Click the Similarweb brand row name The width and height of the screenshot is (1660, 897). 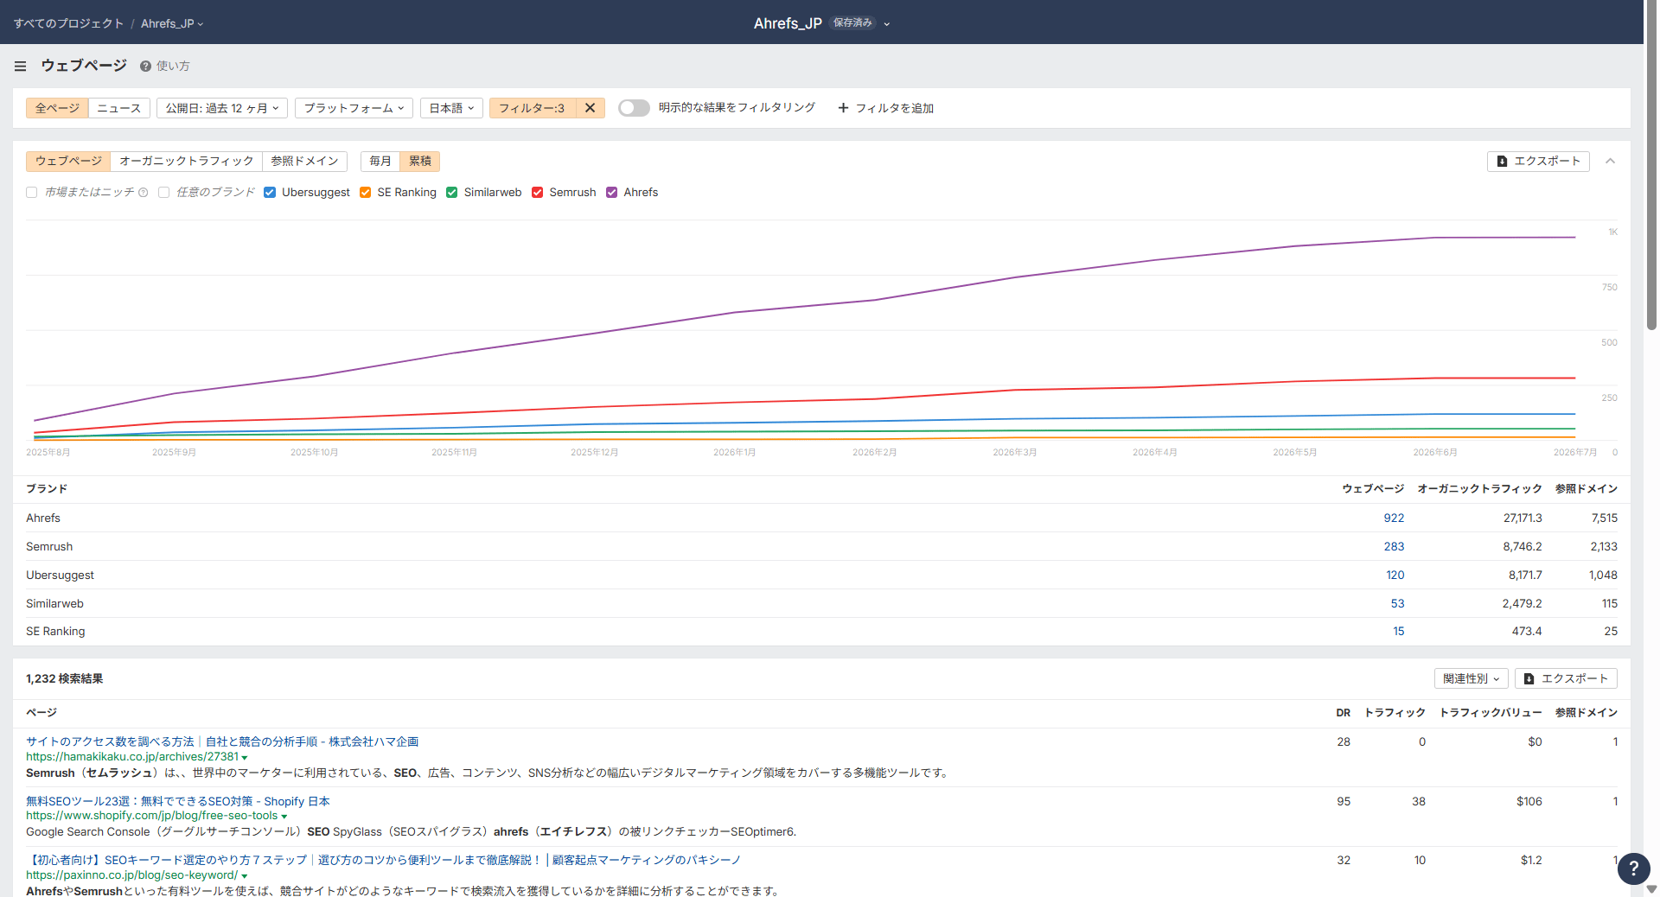click(54, 604)
